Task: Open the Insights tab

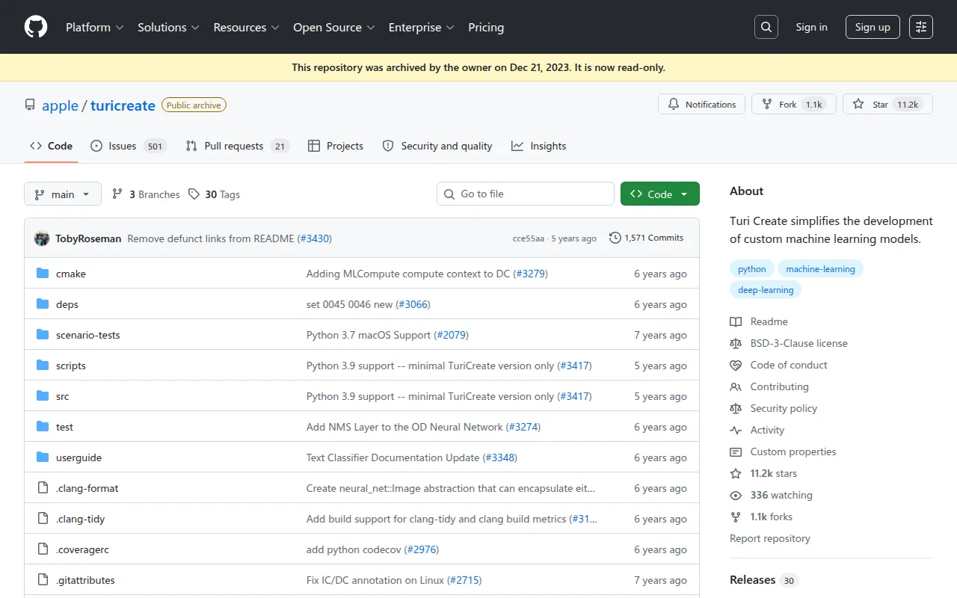Action: pyautogui.click(x=539, y=146)
